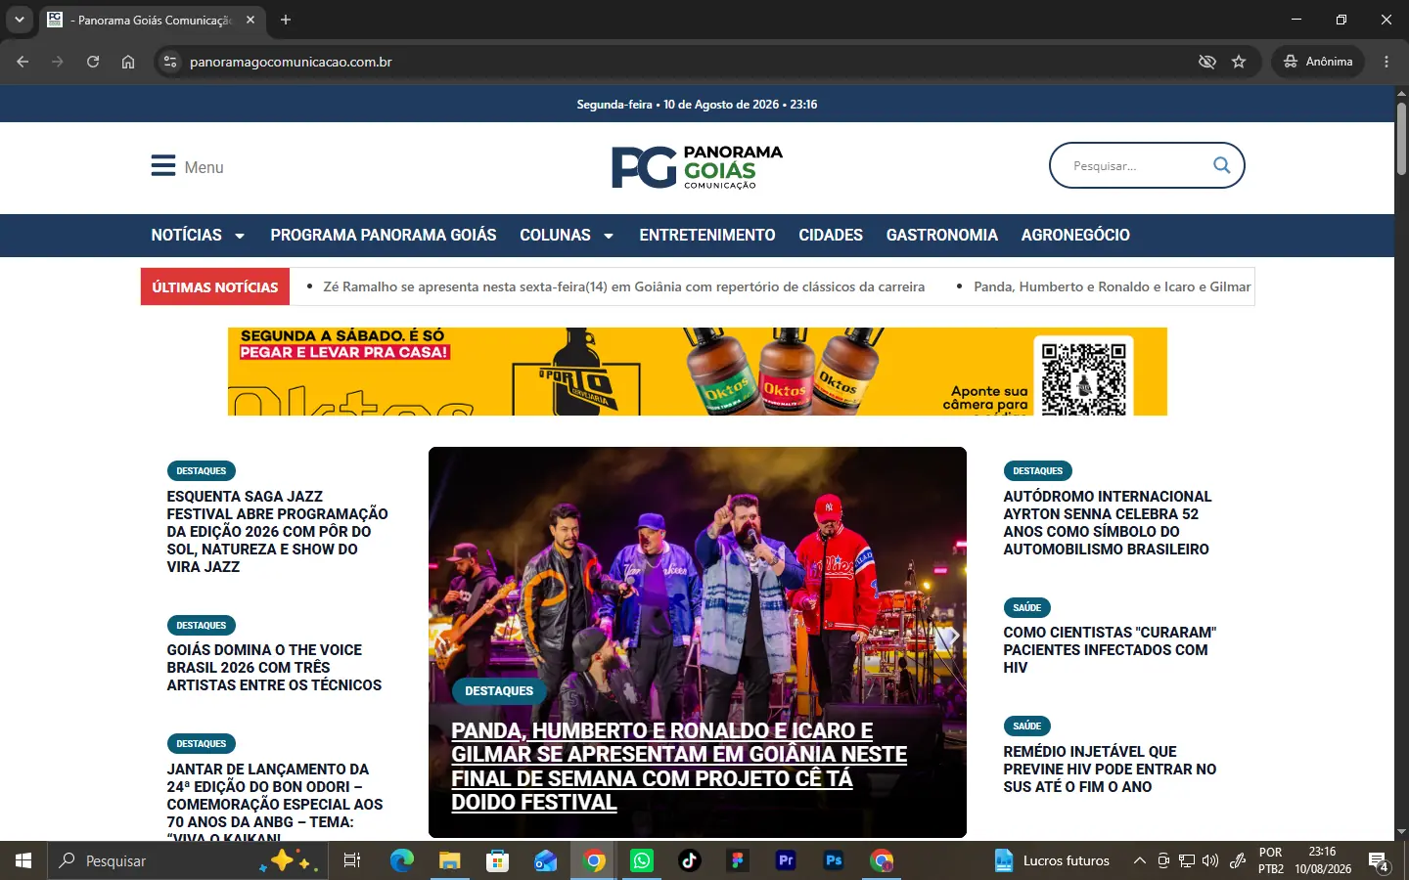Reload the page with the refresh icon
Image resolution: width=1409 pixels, height=880 pixels.
pyautogui.click(x=93, y=62)
